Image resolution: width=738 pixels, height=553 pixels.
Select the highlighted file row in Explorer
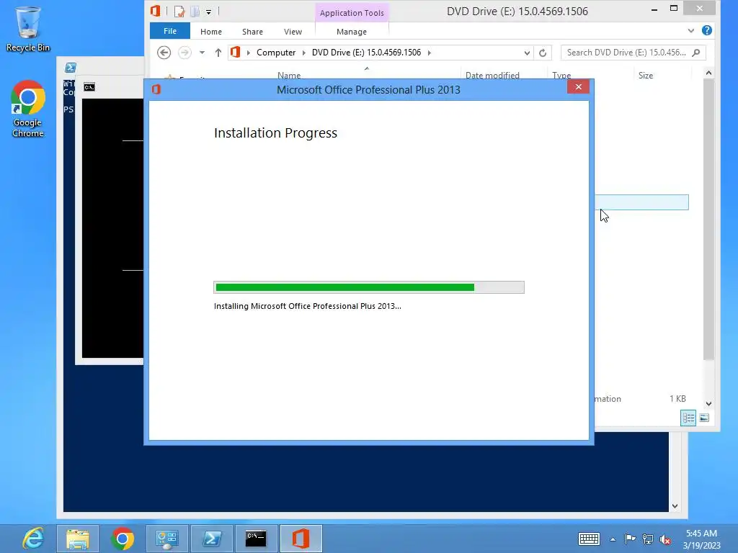pyautogui.click(x=641, y=202)
